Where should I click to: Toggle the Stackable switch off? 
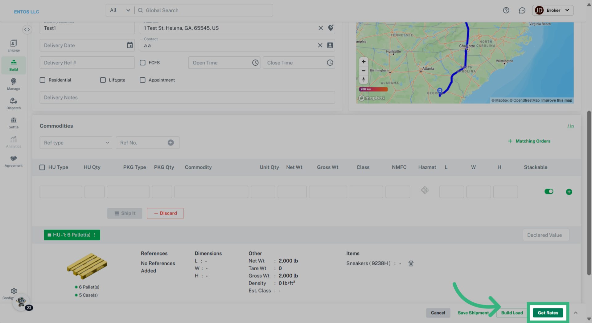(x=549, y=192)
